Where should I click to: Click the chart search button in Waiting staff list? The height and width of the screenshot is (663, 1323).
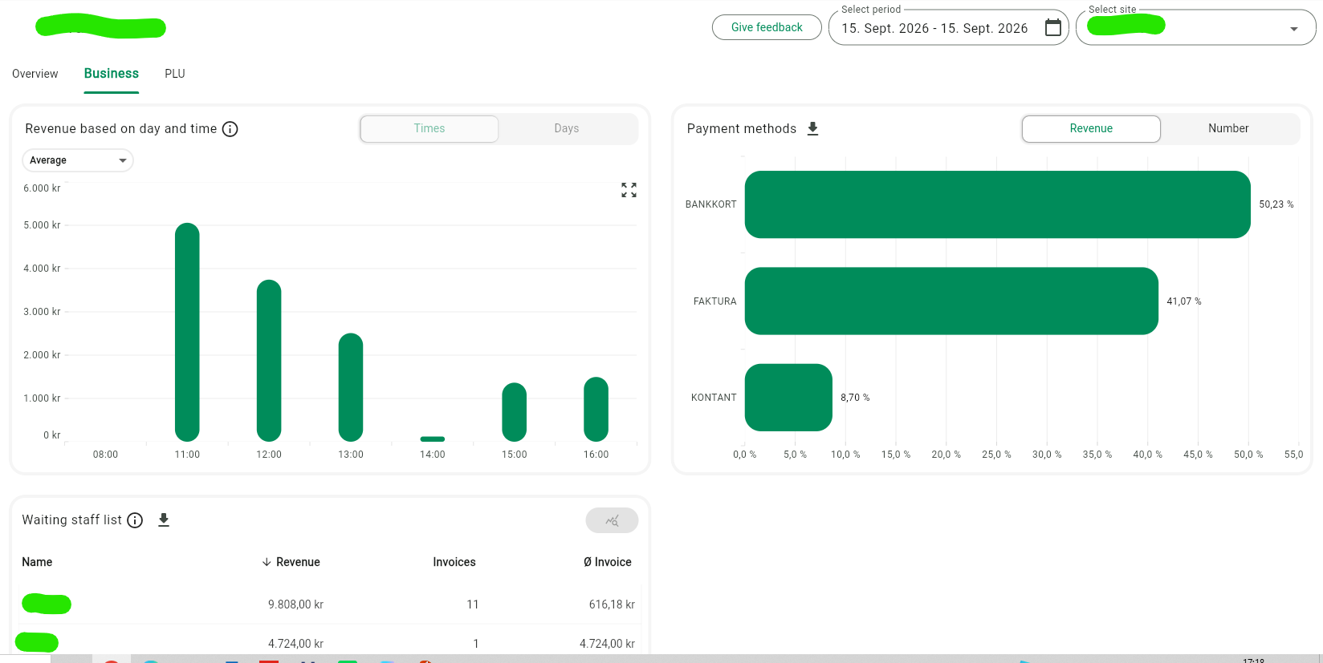pyautogui.click(x=612, y=520)
